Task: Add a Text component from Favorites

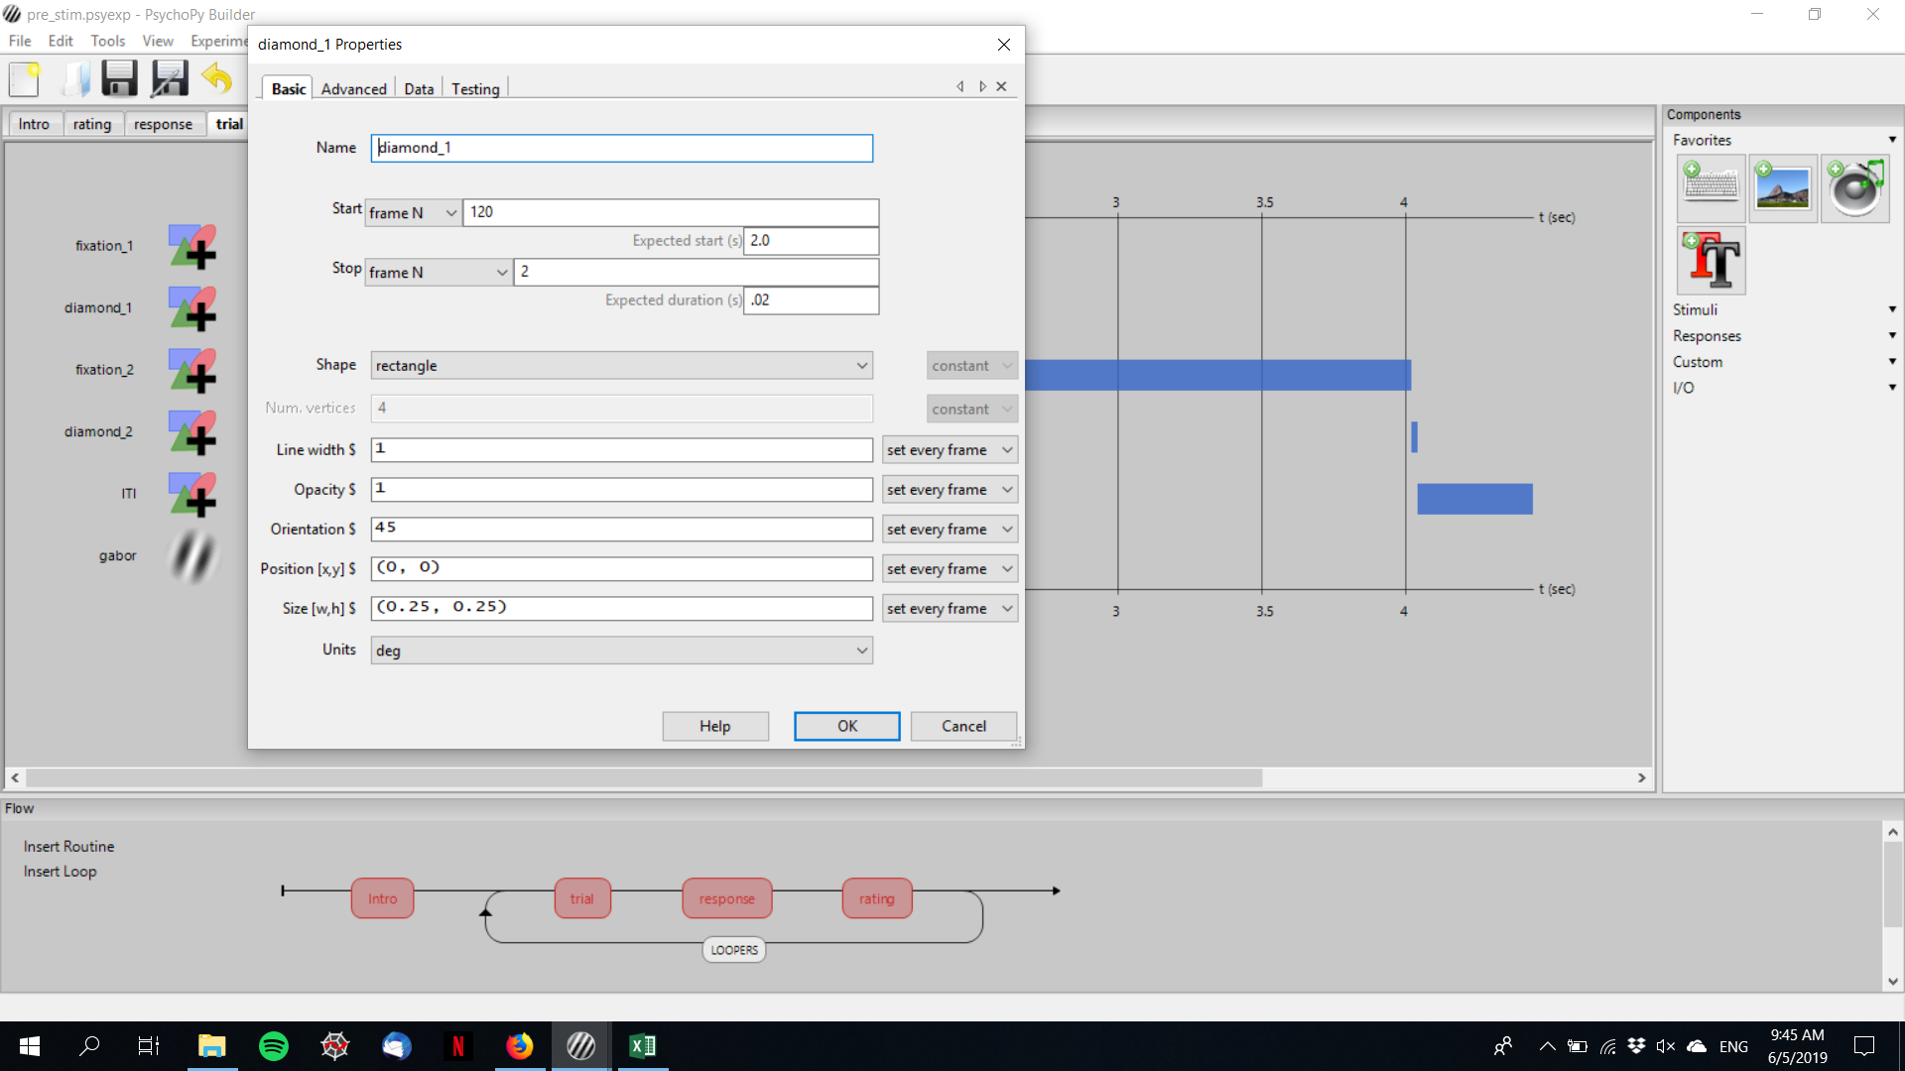Action: coord(1711,261)
